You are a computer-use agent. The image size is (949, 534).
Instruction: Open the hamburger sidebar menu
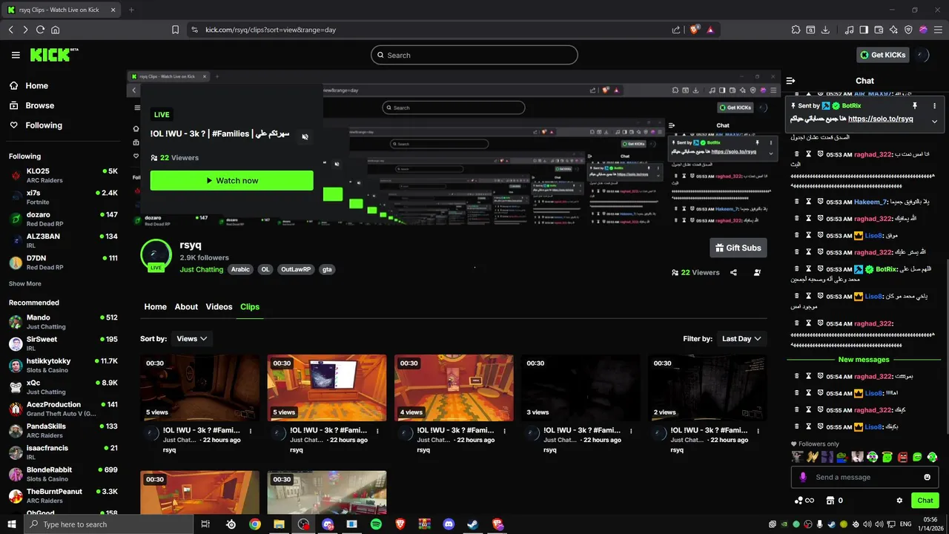tap(16, 55)
